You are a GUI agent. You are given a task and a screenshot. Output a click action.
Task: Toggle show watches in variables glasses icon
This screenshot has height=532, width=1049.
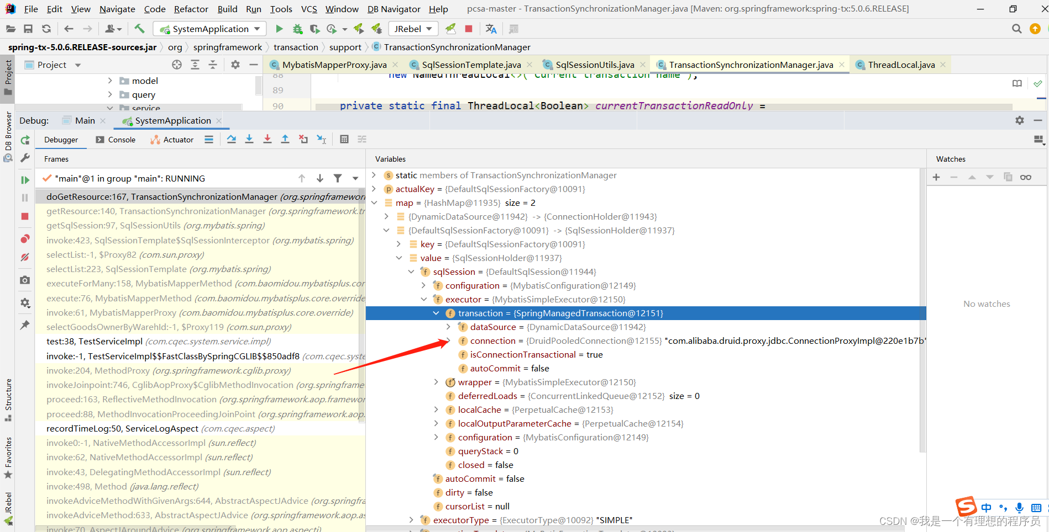pos(1026,177)
